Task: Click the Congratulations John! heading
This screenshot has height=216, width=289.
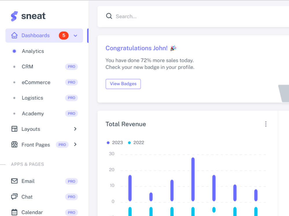Action: (137, 48)
